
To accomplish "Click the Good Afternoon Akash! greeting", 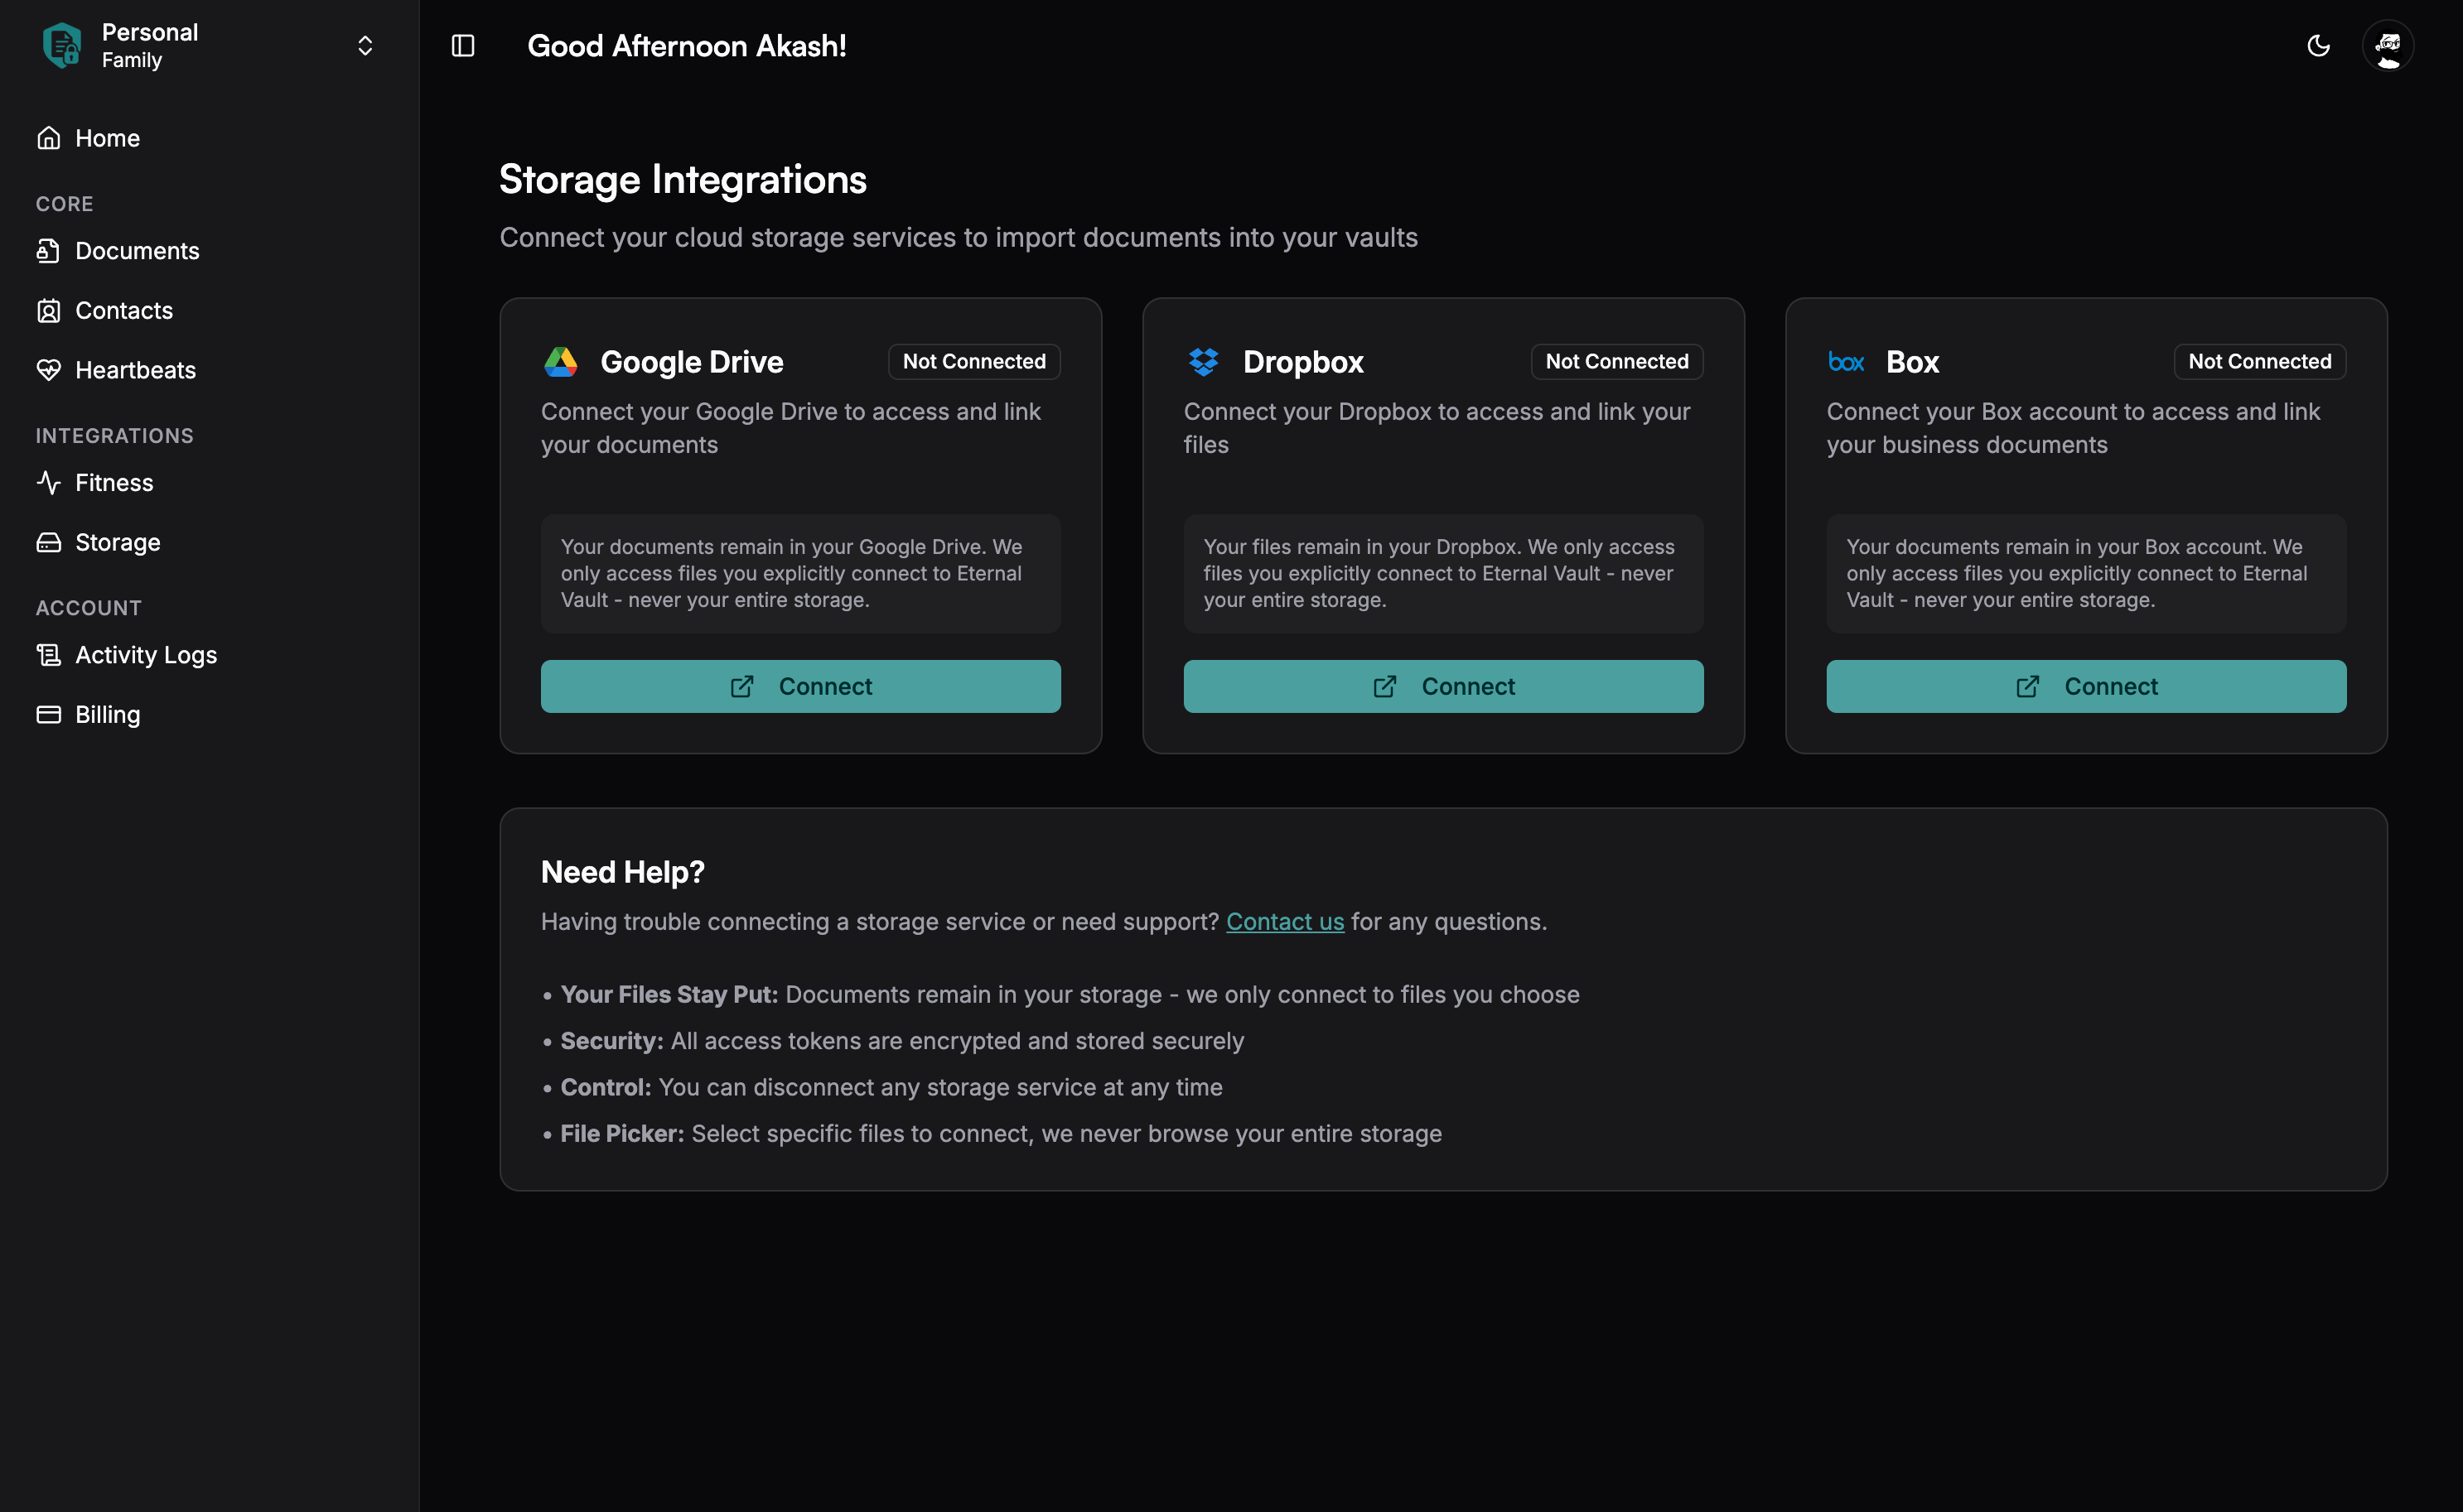I will click(686, 46).
